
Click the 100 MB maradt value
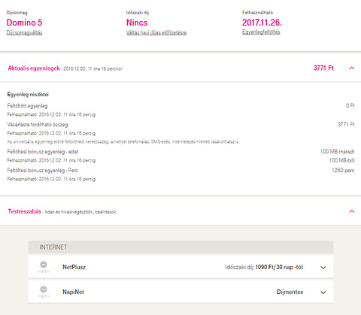click(337, 152)
